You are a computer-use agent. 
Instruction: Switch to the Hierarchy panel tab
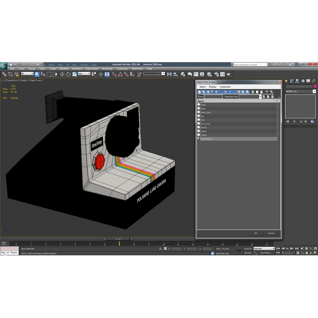pos(297,81)
